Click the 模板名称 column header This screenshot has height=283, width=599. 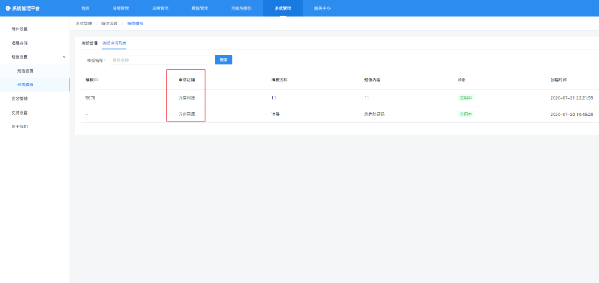pyautogui.click(x=279, y=80)
